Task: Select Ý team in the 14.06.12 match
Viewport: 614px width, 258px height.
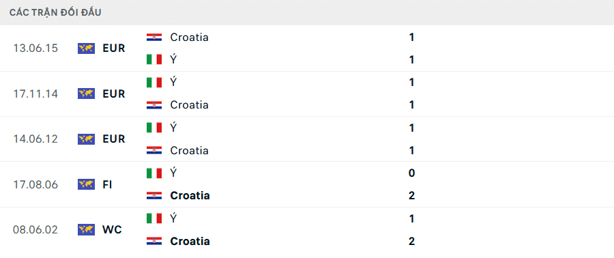Action: click(173, 128)
